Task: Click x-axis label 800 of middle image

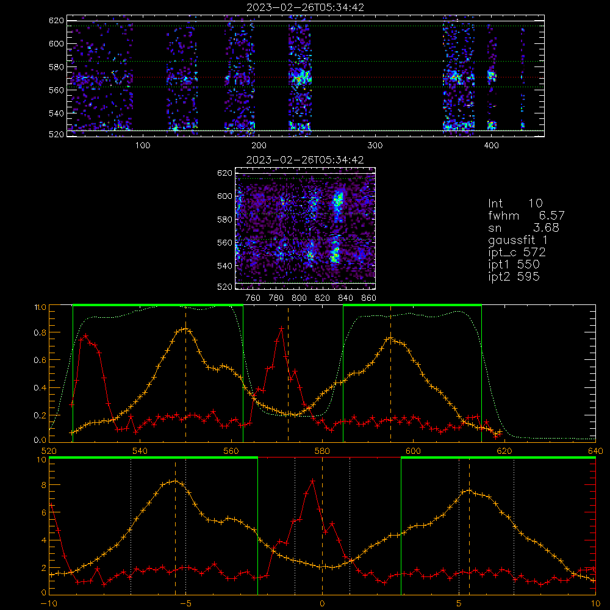Action: 299,298
